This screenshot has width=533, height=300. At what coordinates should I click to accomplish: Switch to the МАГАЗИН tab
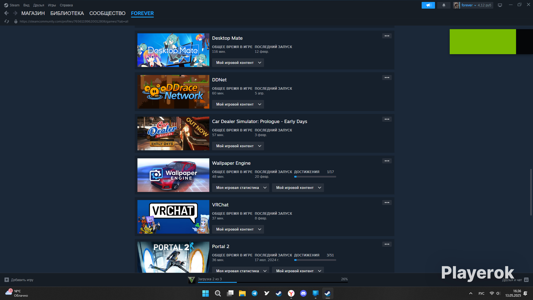pos(33,13)
